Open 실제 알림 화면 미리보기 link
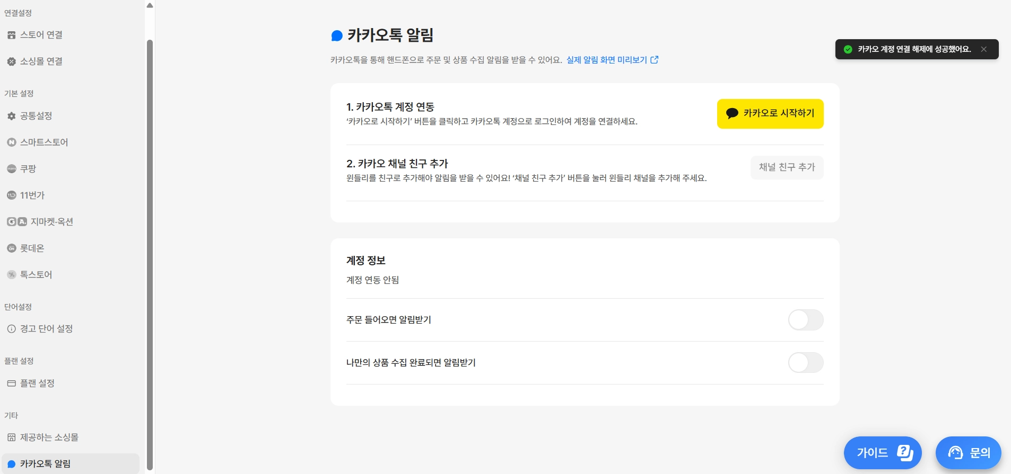1011x474 pixels. [612, 60]
